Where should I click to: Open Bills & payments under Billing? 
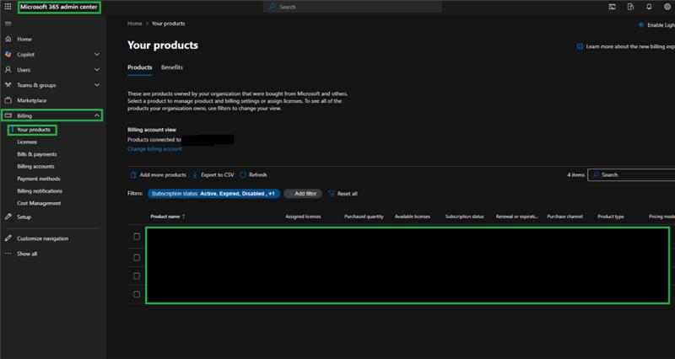click(x=36, y=154)
